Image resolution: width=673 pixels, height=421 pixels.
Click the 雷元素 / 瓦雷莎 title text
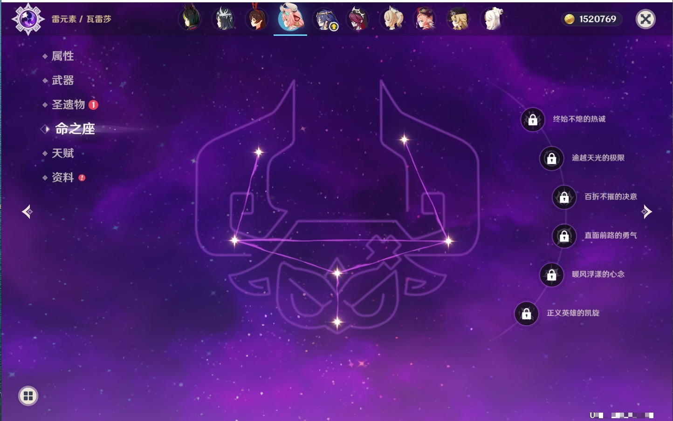pyautogui.click(x=81, y=19)
